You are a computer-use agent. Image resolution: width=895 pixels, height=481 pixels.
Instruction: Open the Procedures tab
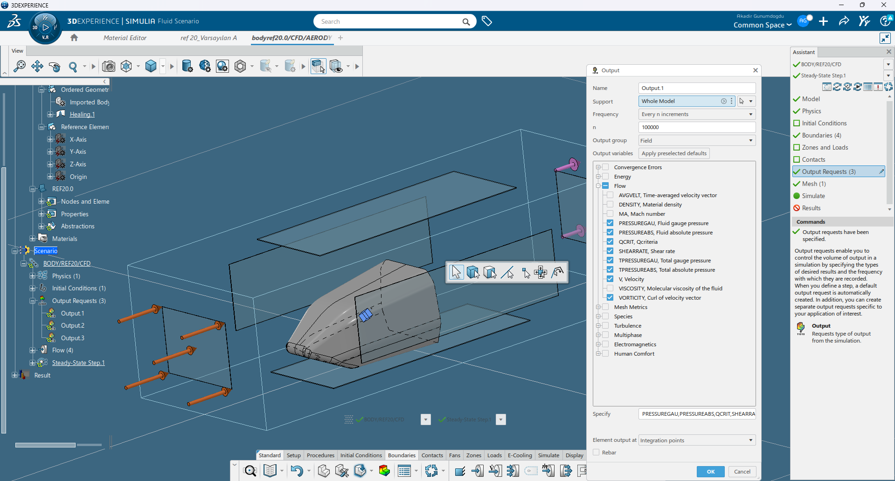(320, 455)
